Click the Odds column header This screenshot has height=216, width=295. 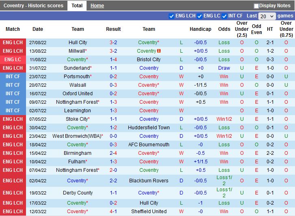pyautogui.click(x=224, y=29)
